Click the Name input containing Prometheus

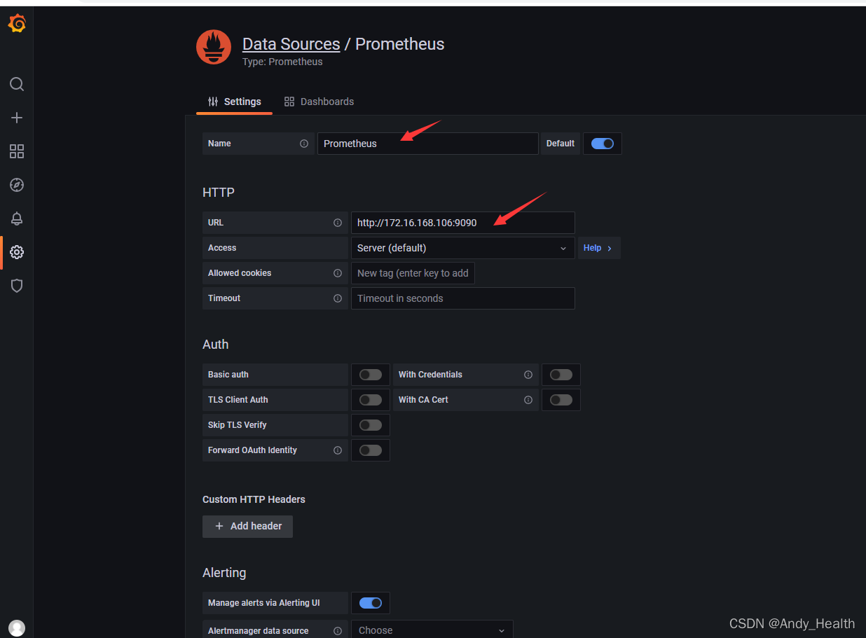coord(428,144)
